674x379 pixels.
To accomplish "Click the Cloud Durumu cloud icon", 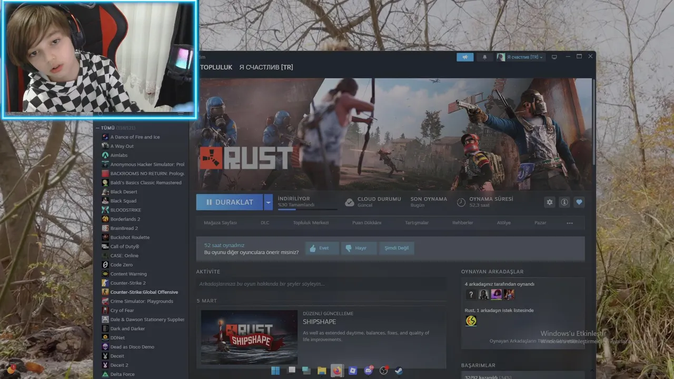I will click(x=349, y=202).
